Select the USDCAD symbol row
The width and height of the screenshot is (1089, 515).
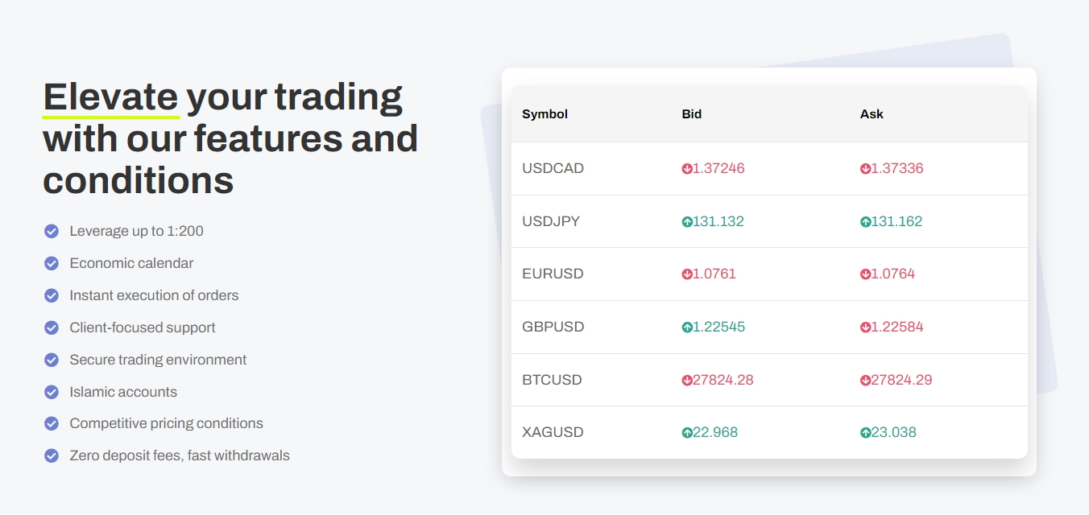click(769, 169)
